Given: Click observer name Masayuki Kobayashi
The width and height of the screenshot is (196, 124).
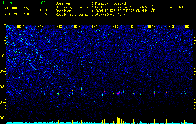Looking at the screenshot, I should pyautogui.click(x=112, y=3).
